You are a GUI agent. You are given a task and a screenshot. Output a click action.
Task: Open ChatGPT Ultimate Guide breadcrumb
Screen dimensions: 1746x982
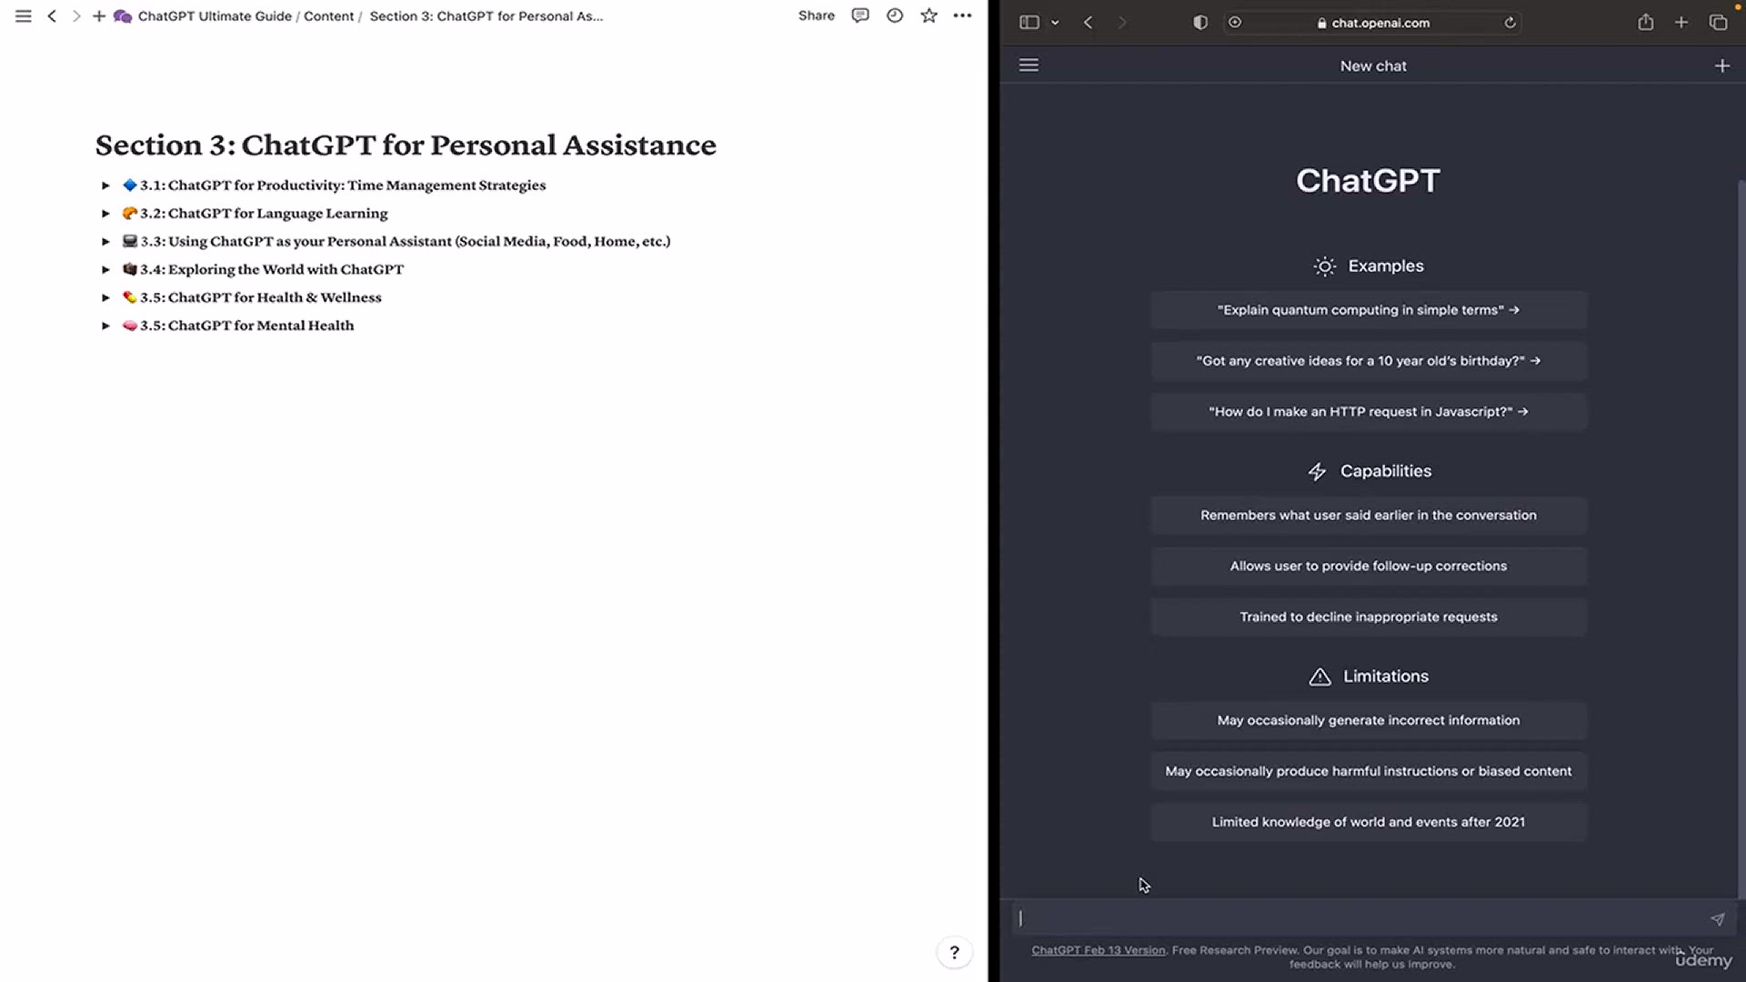pos(215,16)
